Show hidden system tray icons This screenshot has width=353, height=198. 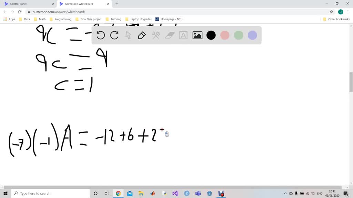[x=285, y=194]
